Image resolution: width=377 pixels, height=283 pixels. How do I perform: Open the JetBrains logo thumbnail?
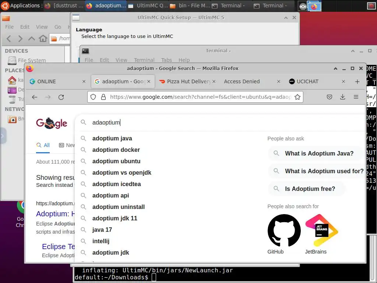pyautogui.click(x=322, y=231)
